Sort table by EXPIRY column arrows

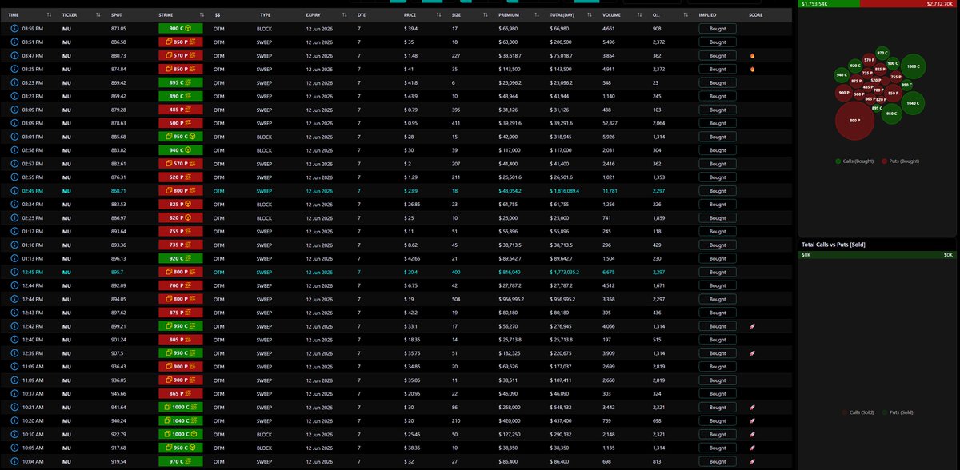point(345,15)
